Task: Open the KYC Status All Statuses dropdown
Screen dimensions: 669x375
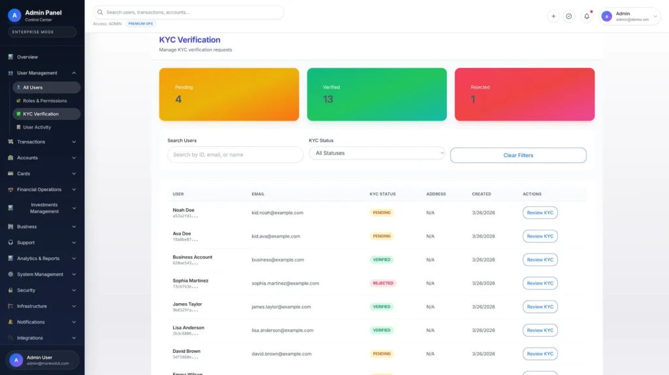Action: [x=377, y=153]
